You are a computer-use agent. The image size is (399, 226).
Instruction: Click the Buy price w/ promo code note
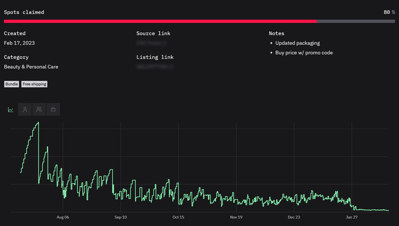pos(304,53)
